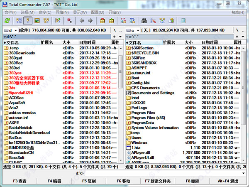
Task: Open right panel favorites star button
Action: 237,37
